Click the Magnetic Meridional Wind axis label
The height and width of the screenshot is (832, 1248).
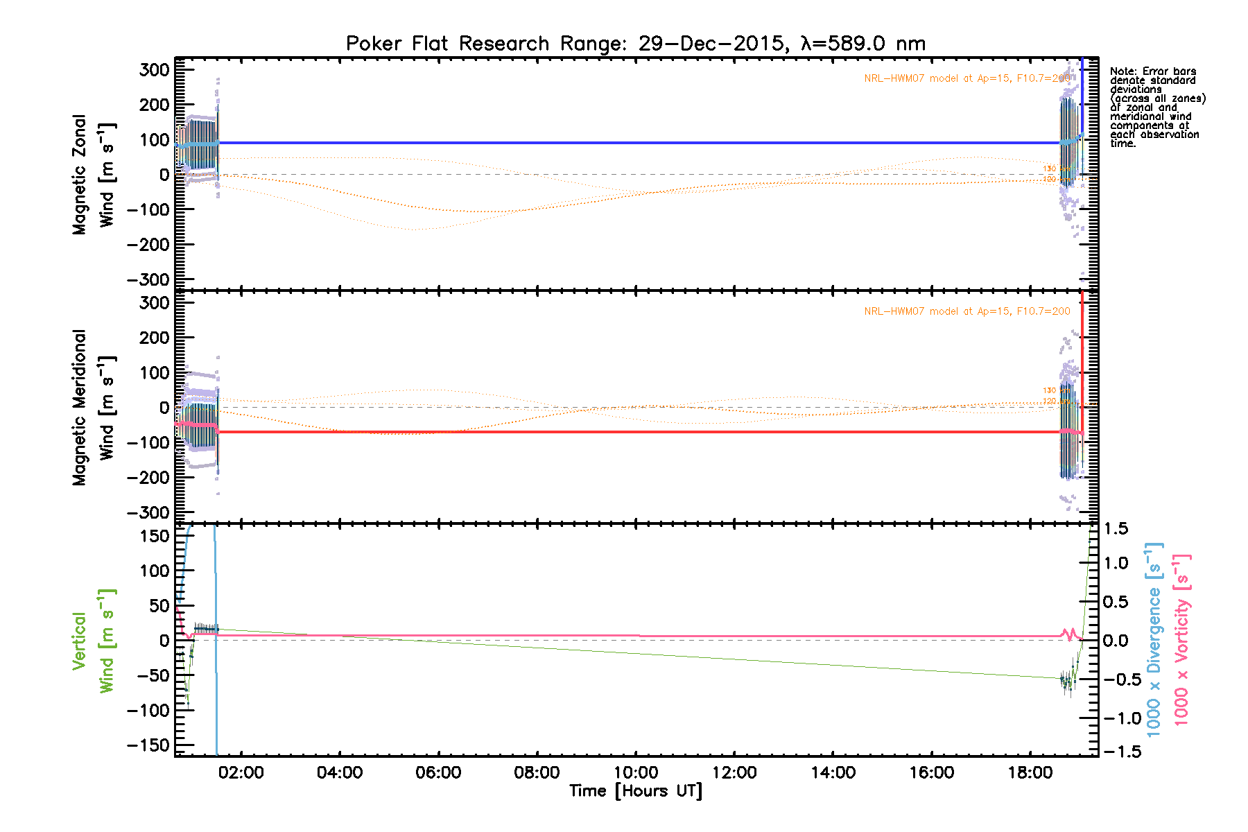pos(92,407)
